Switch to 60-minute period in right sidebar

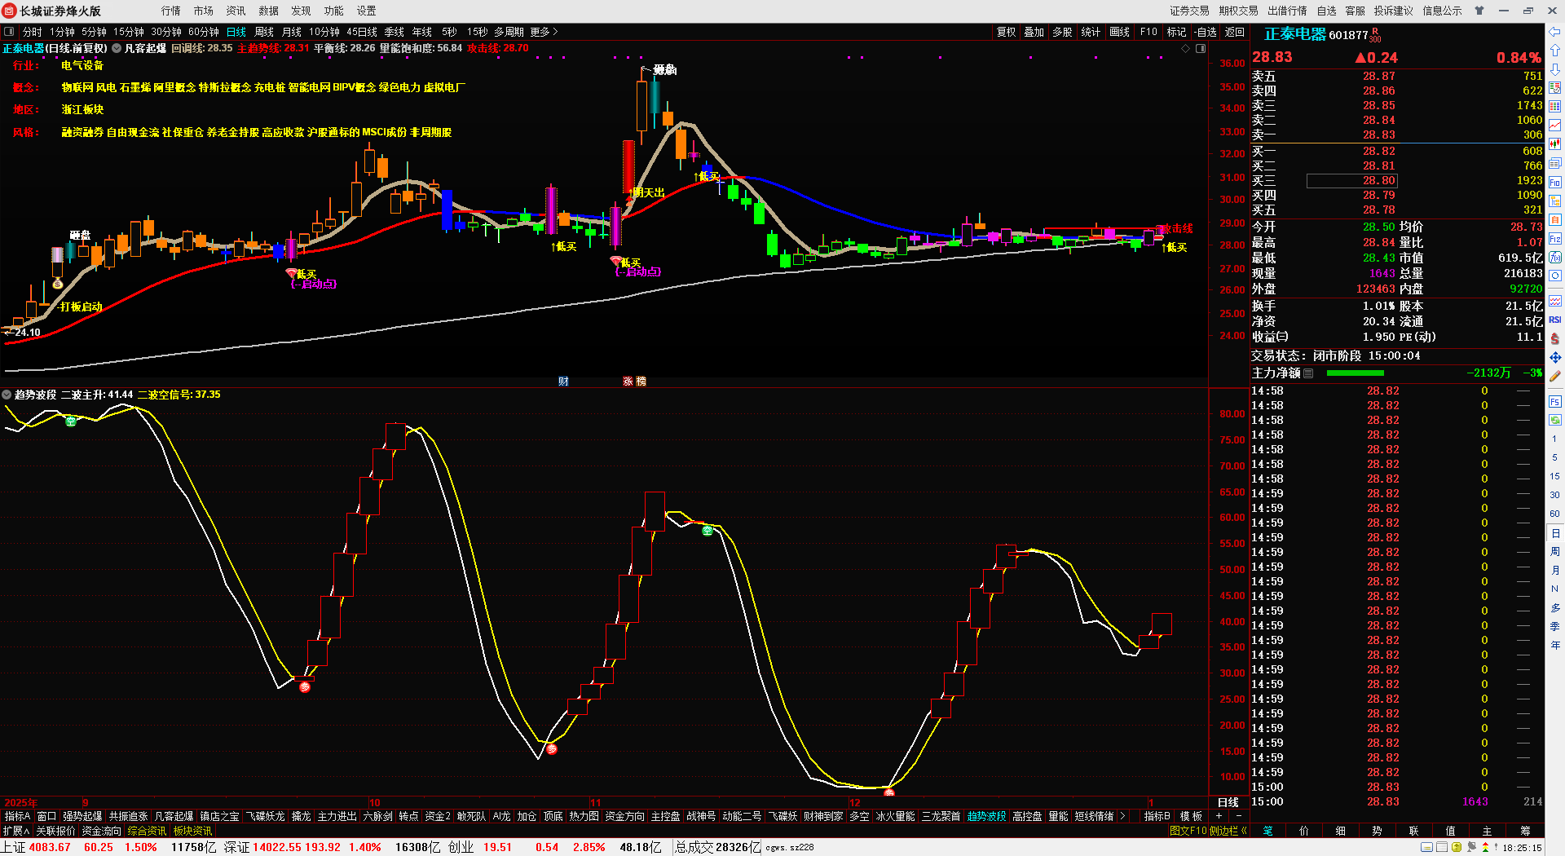1554,514
